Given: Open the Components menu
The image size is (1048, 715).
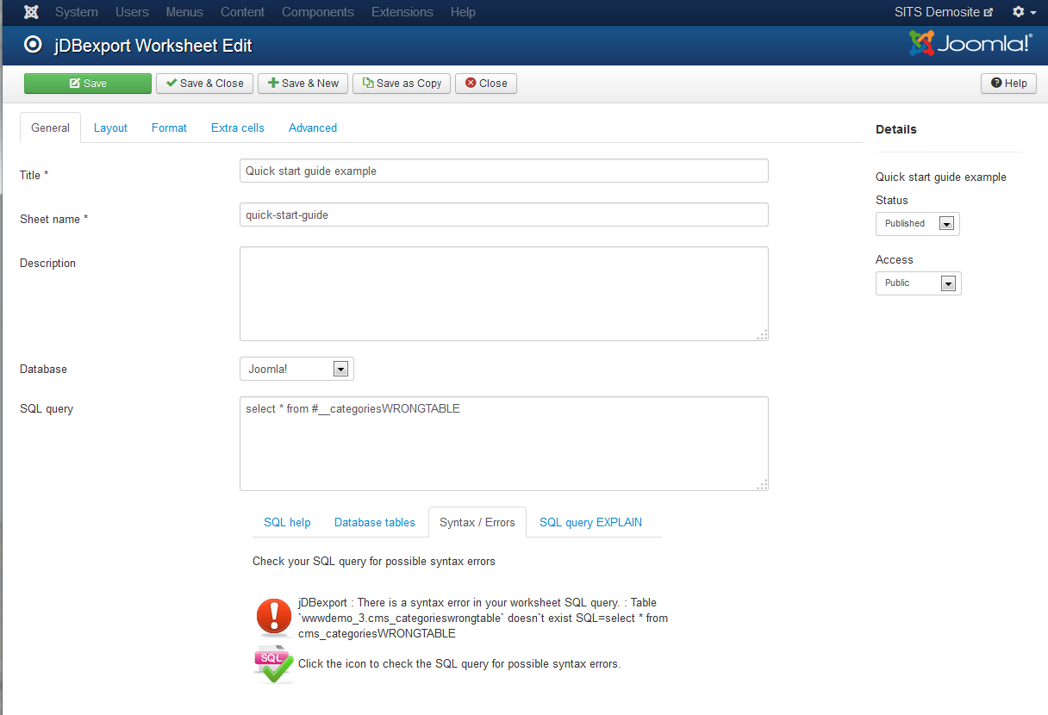Looking at the screenshot, I should pyautogui.click(x=317, y=12).
